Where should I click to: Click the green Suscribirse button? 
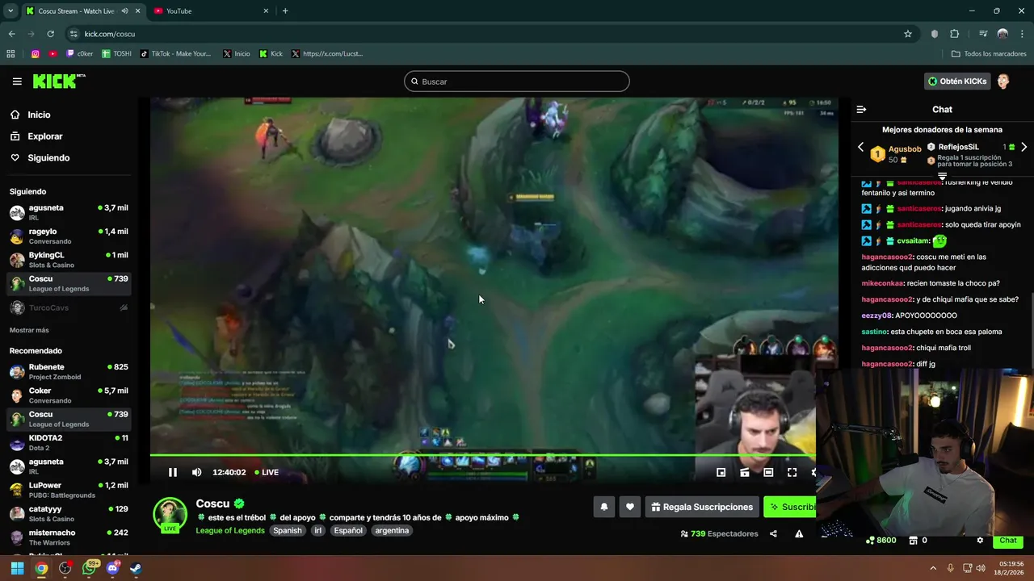[x=789, y=507]
